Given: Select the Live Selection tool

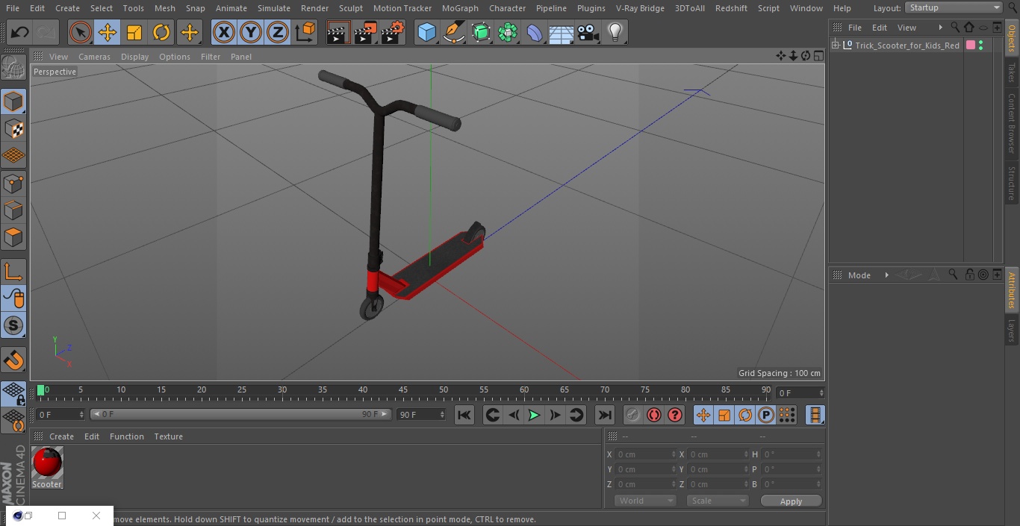Looking at the screenshot, I should click(x=81, y=32).
